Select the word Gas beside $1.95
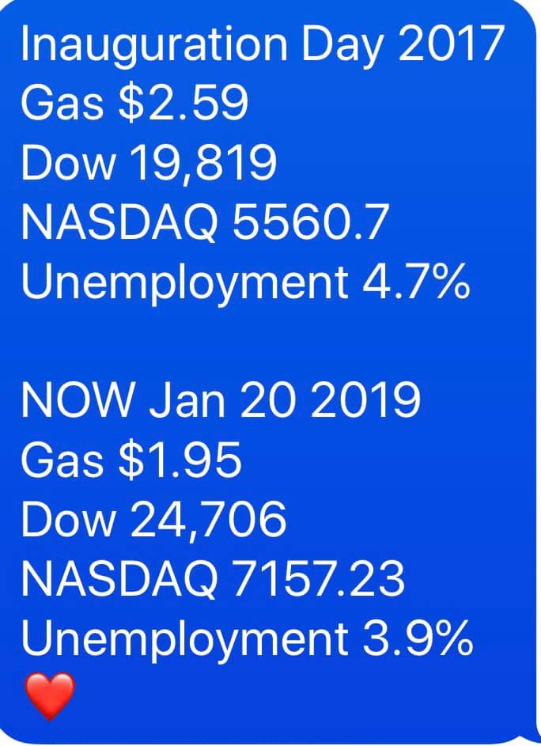Viewport: 541px width, 746px height. pyautogui.click(x=64, y=460)
